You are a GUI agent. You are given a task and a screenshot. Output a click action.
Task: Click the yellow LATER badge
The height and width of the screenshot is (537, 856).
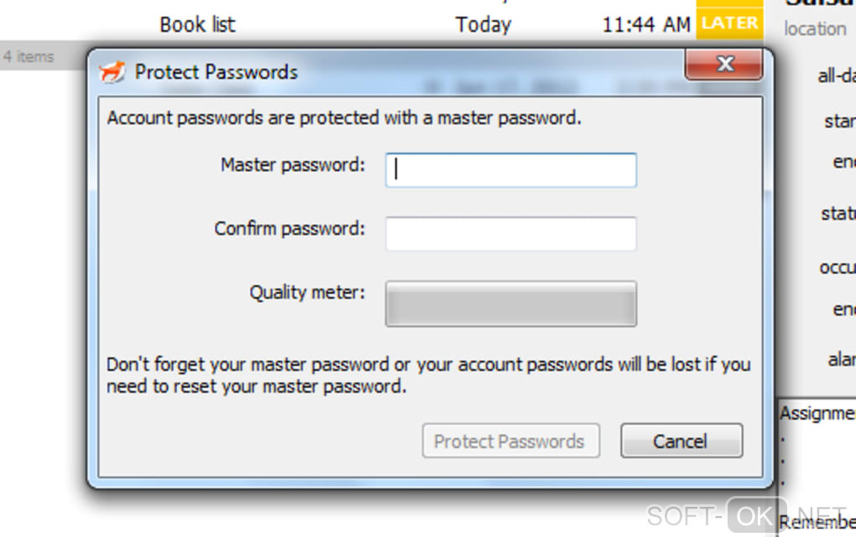tap(730, 23)
